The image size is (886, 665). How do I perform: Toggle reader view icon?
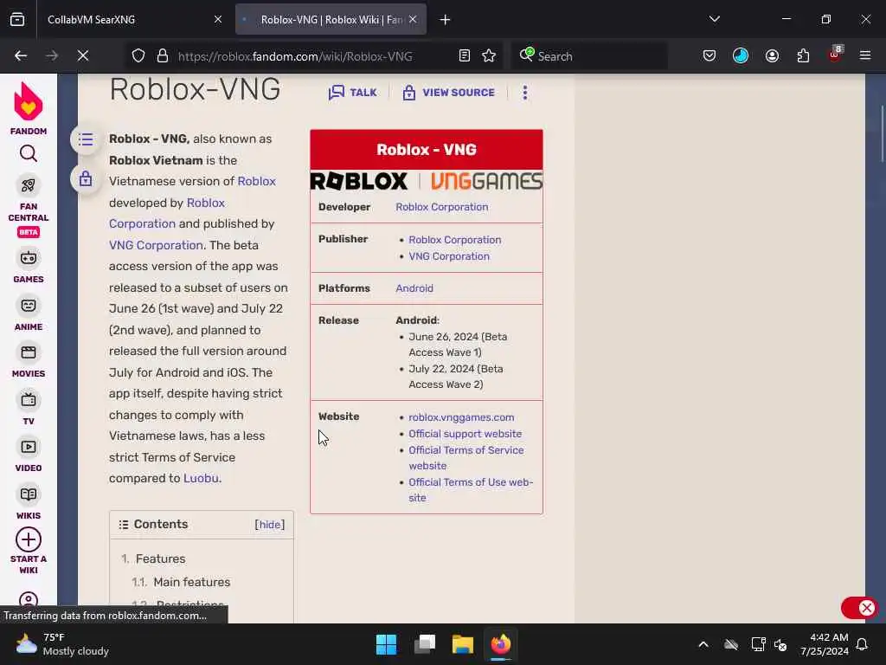tap(465, 55)
